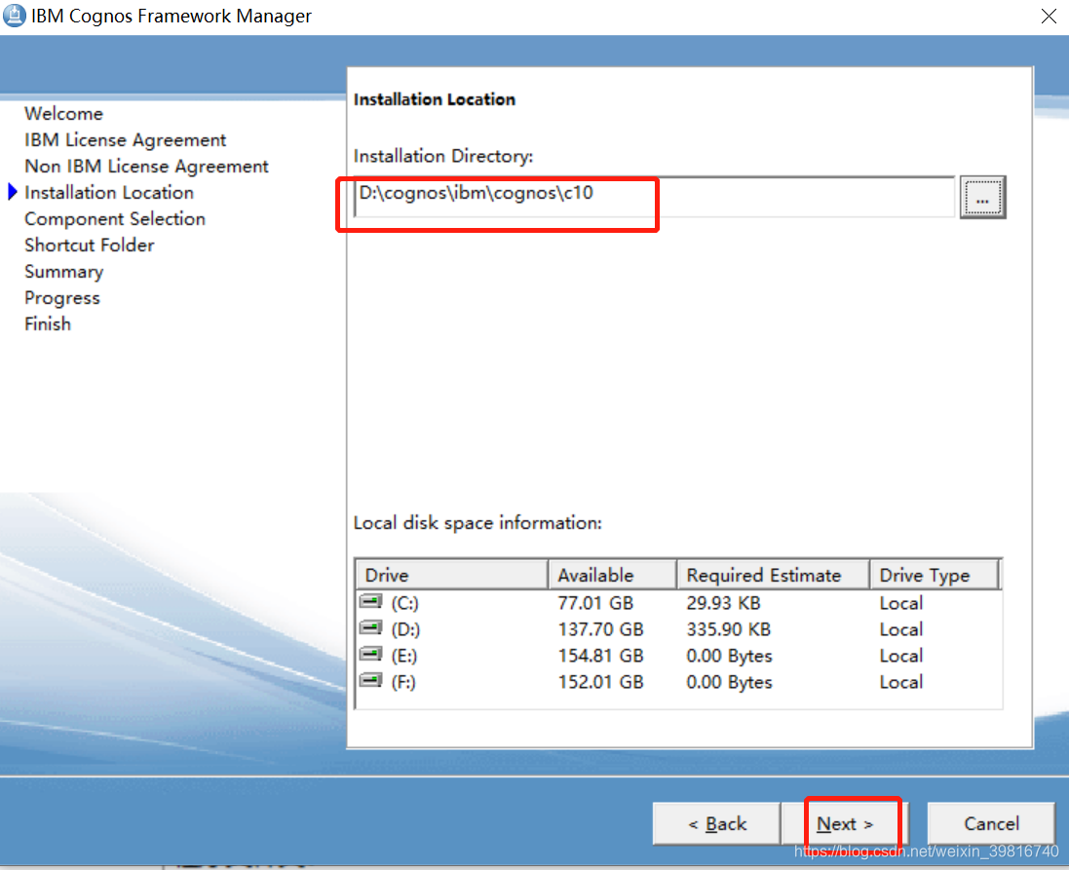The width and height of the screenshot is (1069, 870).
Task: Click the E: row 0.00 Bytes estimate
Action: (730, 656)
